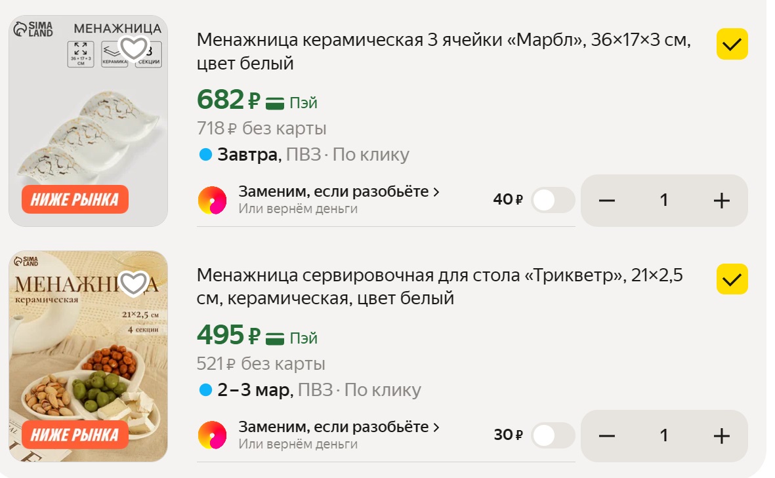The height and width of the screenshot is (478, 775).
Task: Click the Pay card icon beside 495 ₽
Action: pos(275,338)
